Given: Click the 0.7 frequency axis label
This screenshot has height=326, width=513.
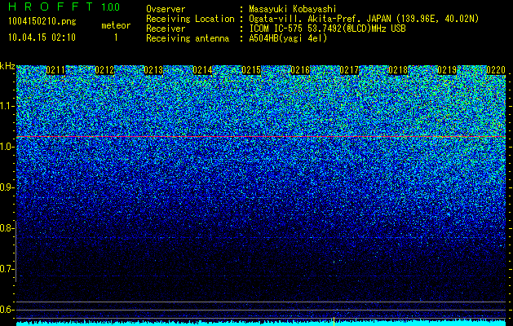Looking at the screenshot, I should tap(7, 269).
